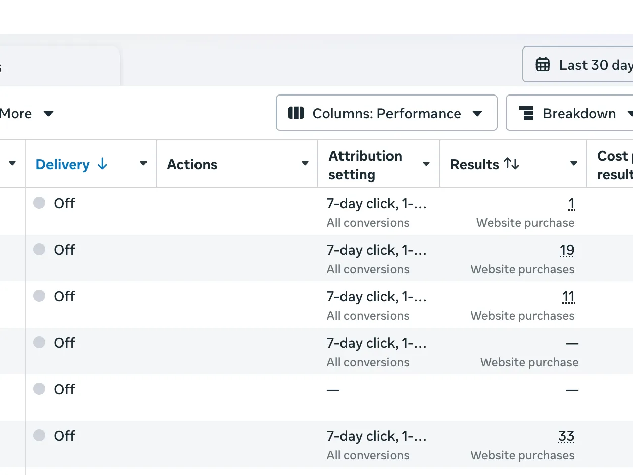Viewport: 633px width, 475px height.
Task: Click the Attribution setting column header
Action: coord(365,165)
